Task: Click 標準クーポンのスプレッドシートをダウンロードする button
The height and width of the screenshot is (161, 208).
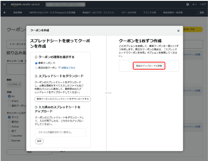Action: pos(63,99)
